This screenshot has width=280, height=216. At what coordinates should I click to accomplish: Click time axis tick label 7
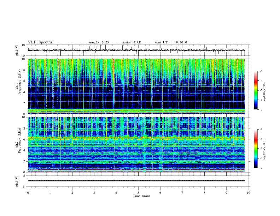click(182, 193)
